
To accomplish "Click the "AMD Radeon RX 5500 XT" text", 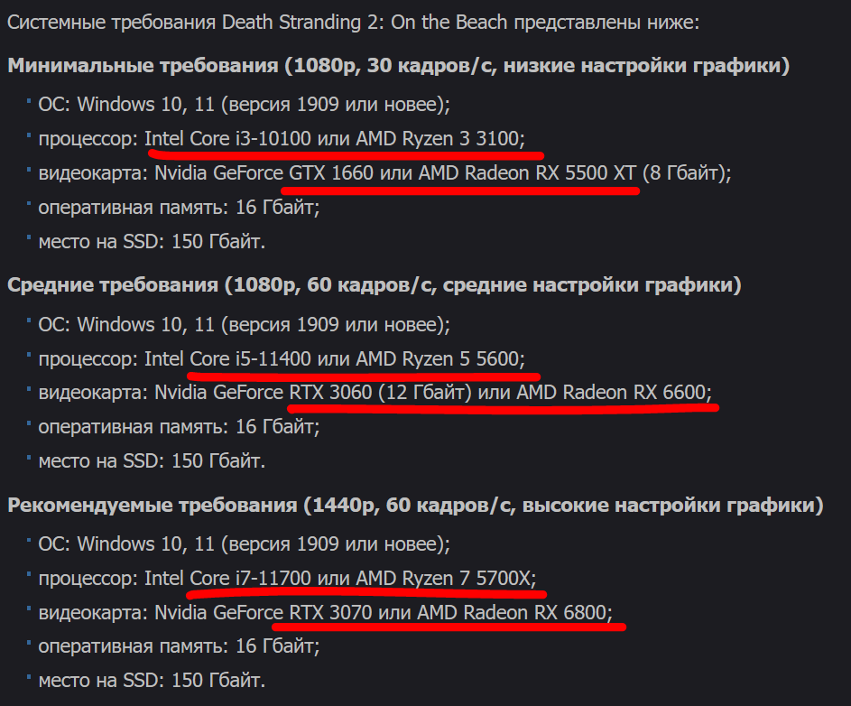I will coord(528,172).
